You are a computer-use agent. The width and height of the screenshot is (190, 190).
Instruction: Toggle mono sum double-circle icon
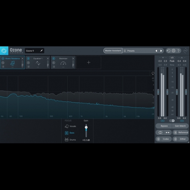click(x=160, y=133)
